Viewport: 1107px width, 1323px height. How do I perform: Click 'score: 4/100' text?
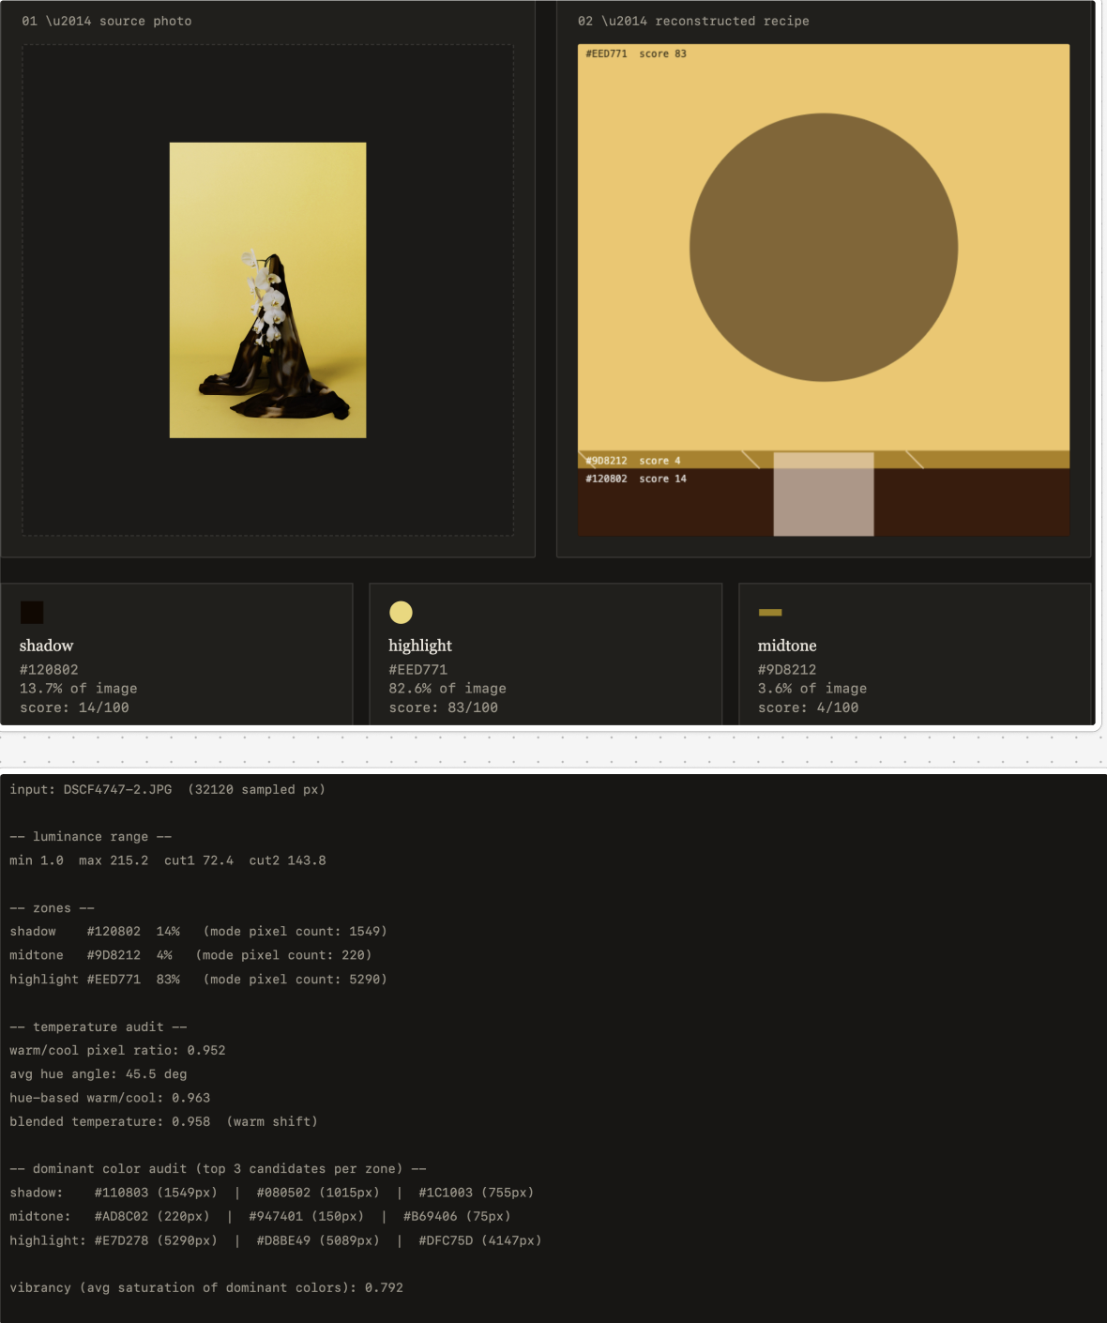click(x=809, y=707)
